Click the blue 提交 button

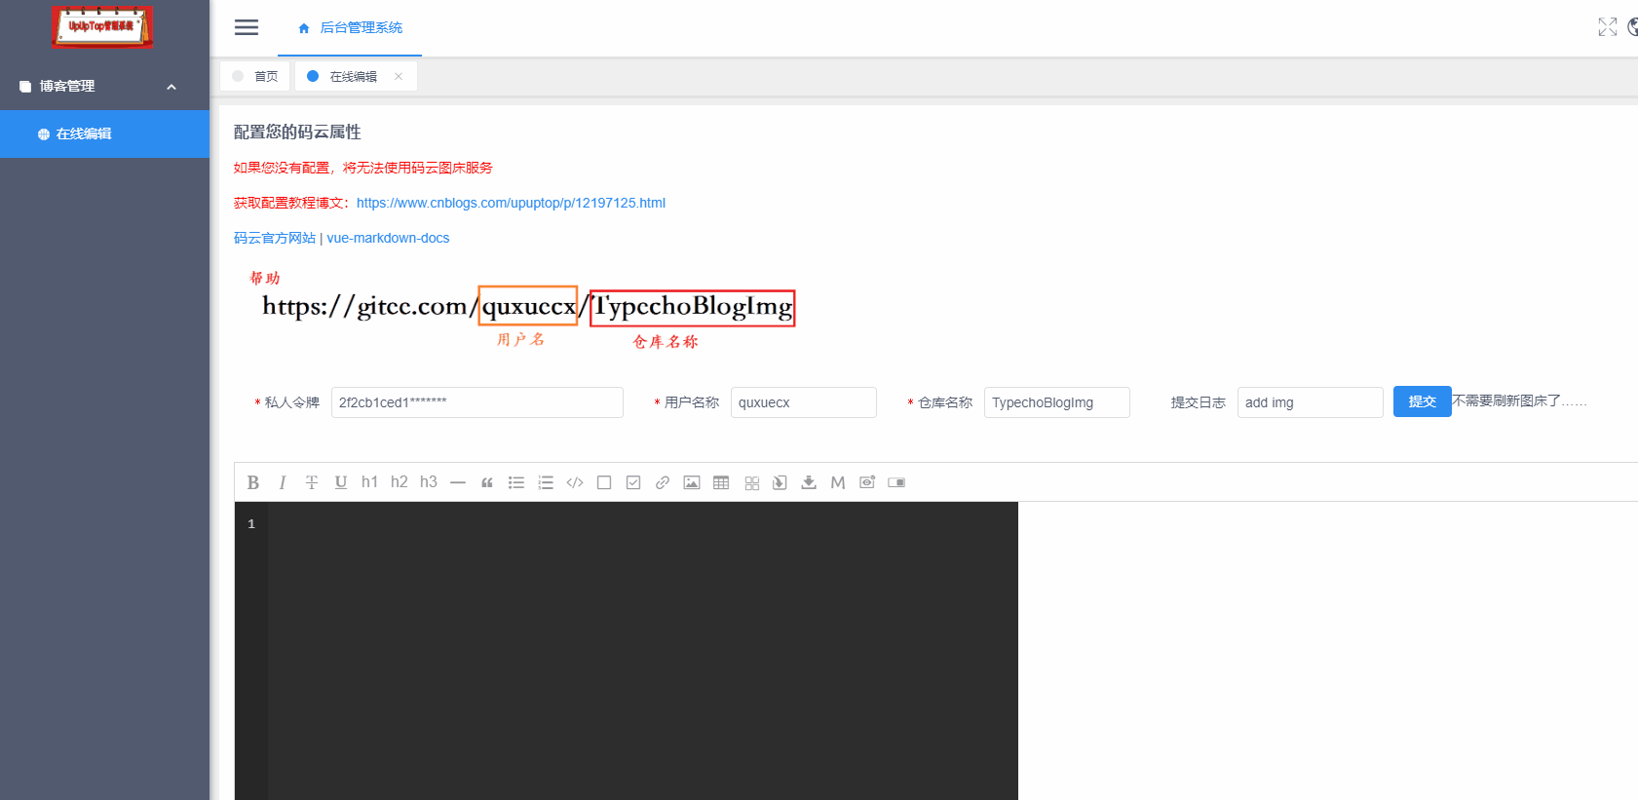pyautogui.click(x=1423, y=401)
